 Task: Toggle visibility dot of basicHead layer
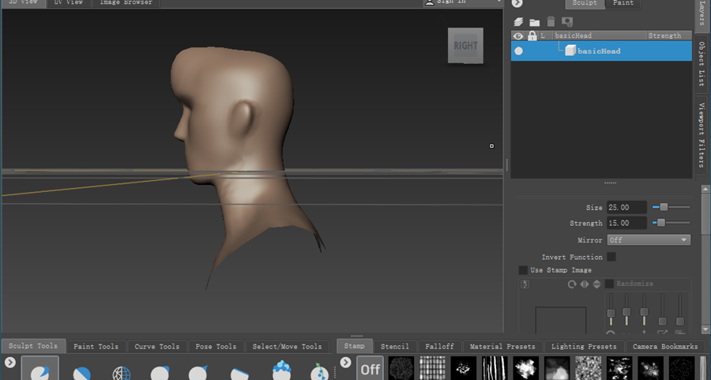pos(518,51)
